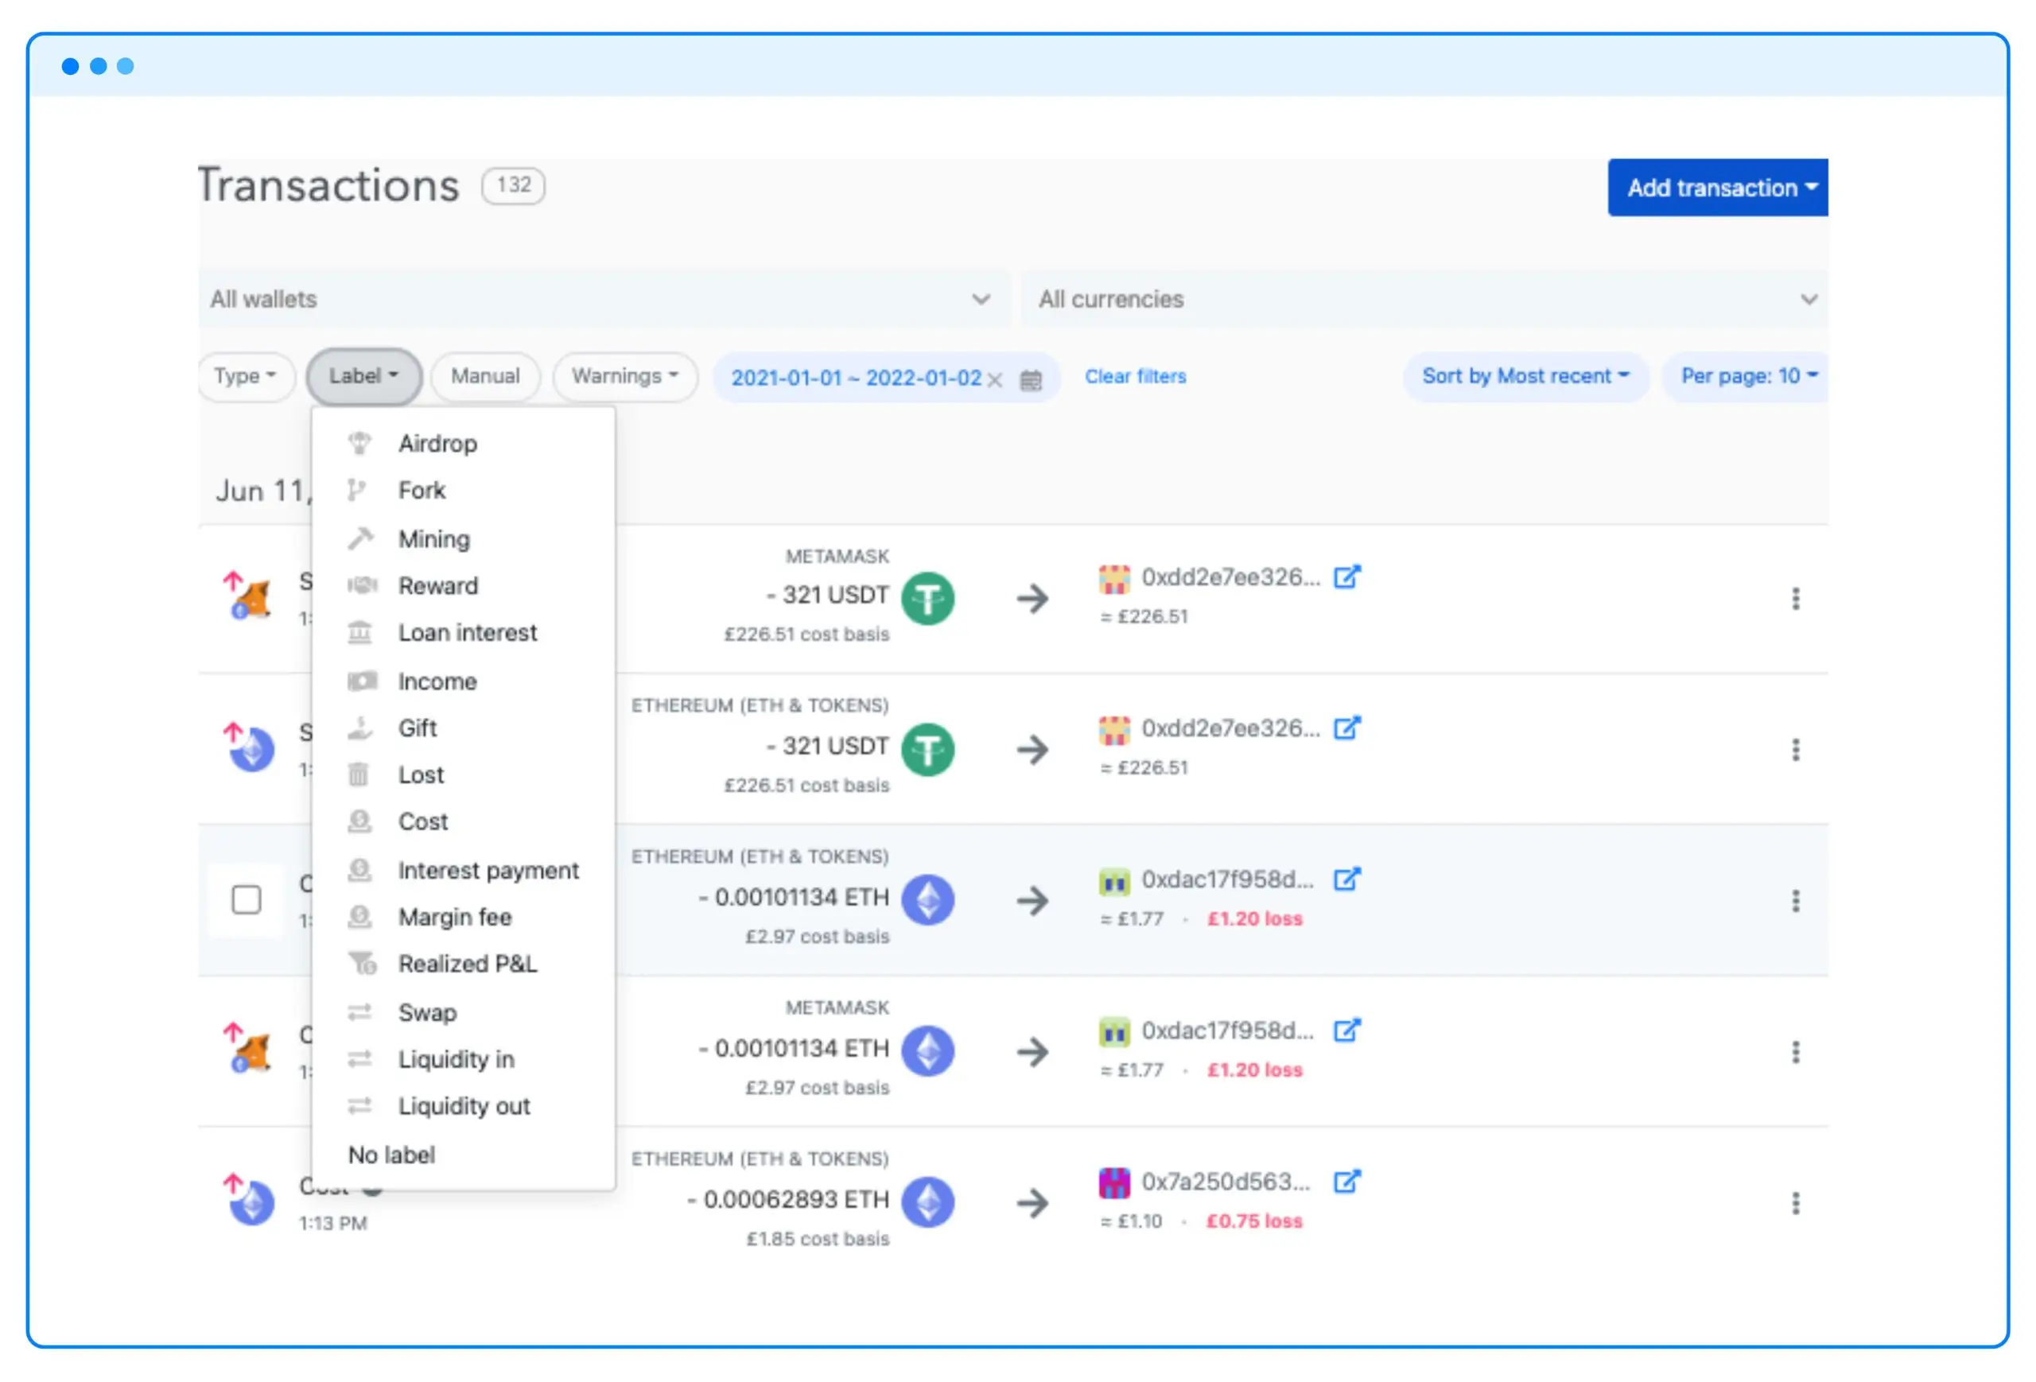Expand the Type filter dropdown
Viewport: 2036px width, 1382px height.
(245, 377)
